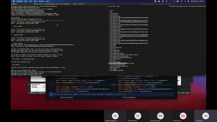This screenshot has height=122, width=217.
Task: Click './.git/refs/heads/master' line
Action: point(117,65)
